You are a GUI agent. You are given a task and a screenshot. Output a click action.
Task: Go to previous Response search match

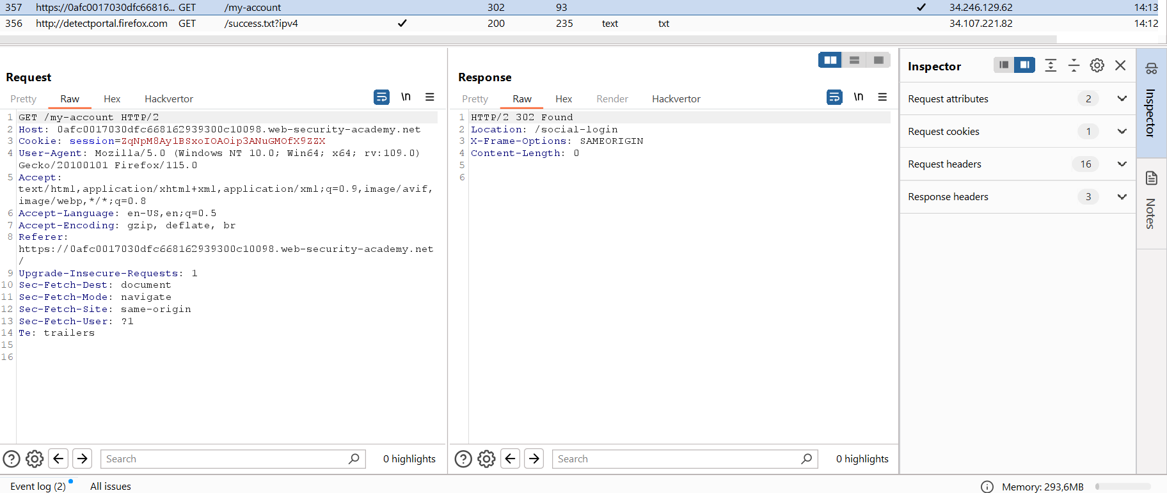point(510,458)
